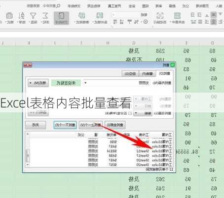The height and width of the screenshot is (198, 224).
Task: Click the Formula column header in results list
Action: click(81, 135)
